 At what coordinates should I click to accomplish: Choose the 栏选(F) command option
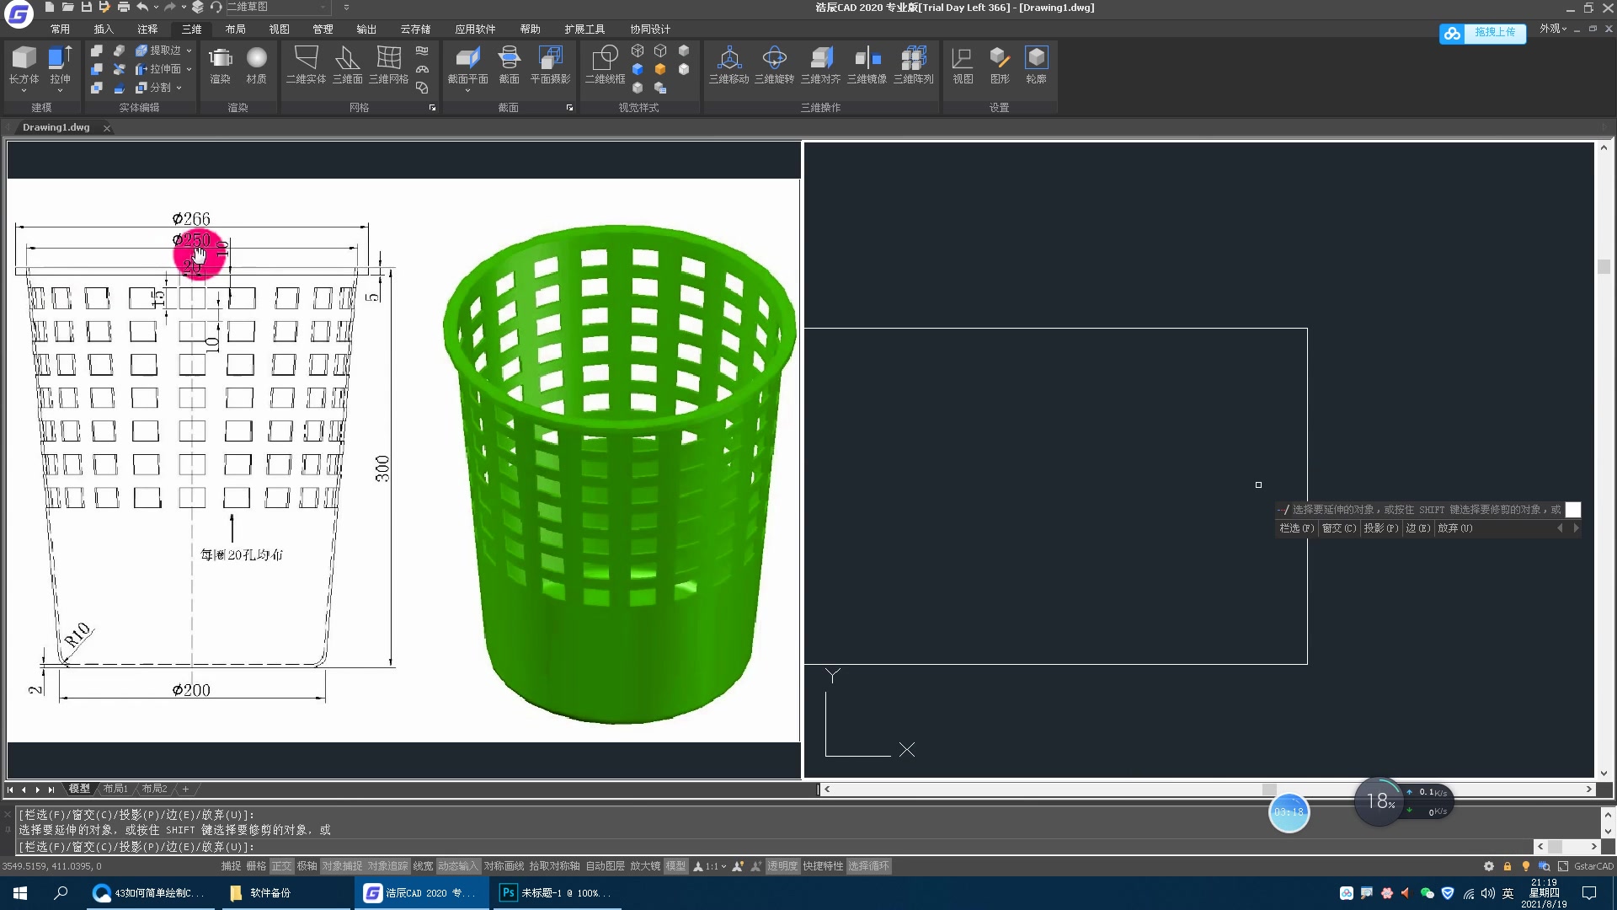coord(1296,528)
